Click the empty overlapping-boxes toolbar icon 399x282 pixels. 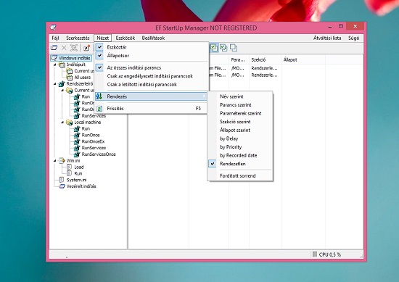[234, 48]
